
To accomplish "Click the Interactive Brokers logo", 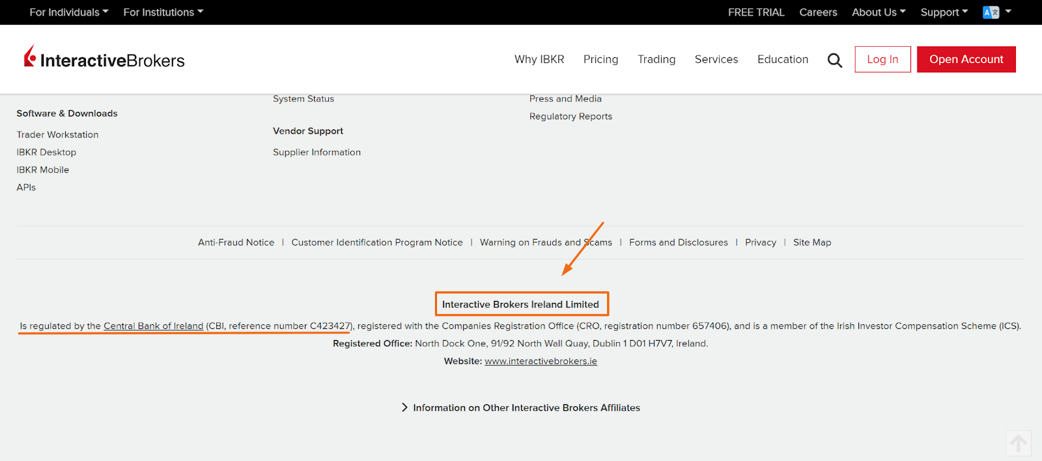I will pyautogui.click(x=104, y=57).
